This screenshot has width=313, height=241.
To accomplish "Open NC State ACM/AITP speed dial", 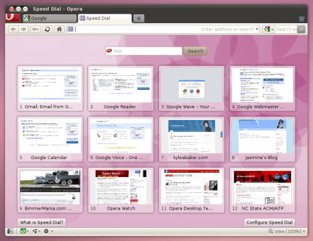I will [262, 190].
